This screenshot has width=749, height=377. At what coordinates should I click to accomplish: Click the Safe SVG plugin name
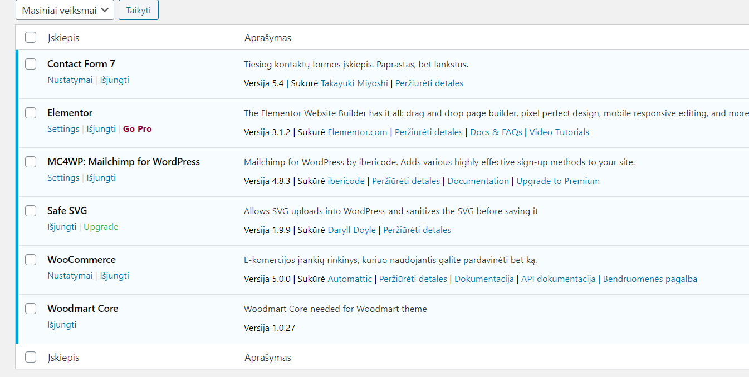pos(67,211)
